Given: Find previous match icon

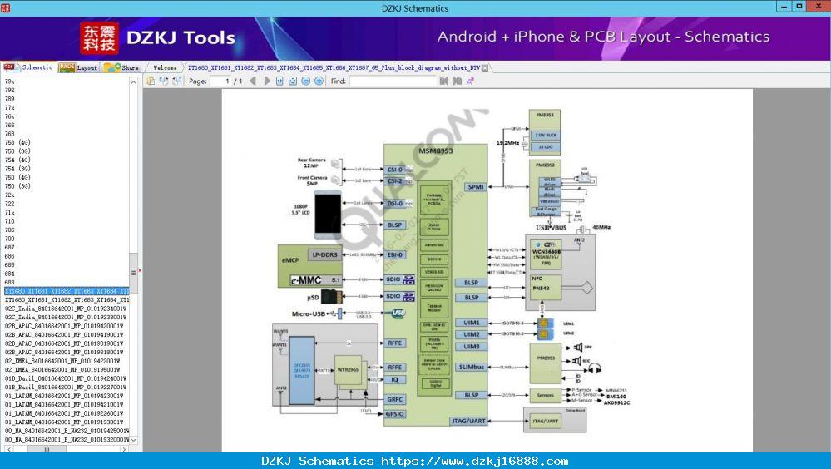Looking at the screenshot, I should pyautogui.click(x=444, y=81).
